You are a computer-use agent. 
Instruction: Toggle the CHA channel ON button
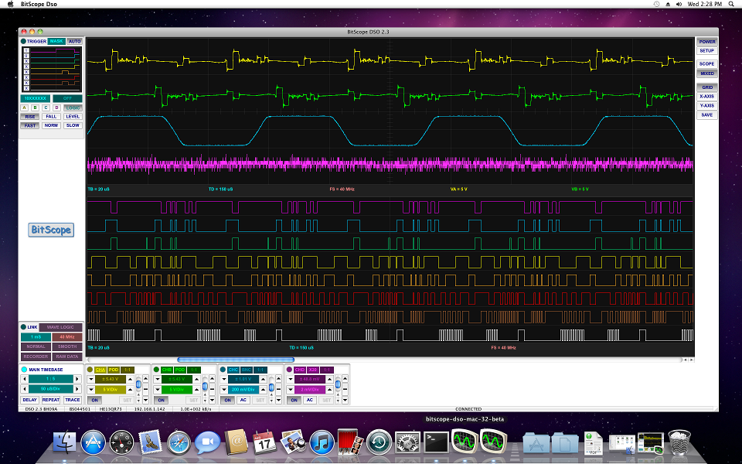pyautogui.click(x=95, y=400)
